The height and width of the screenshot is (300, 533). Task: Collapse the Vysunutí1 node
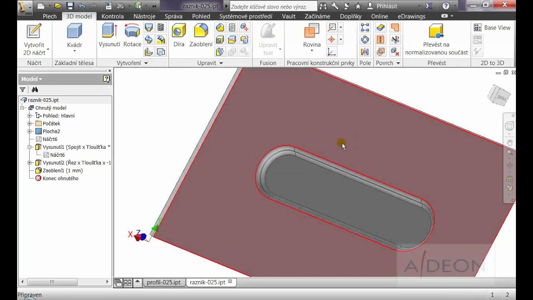pyautogui.click(x=30, y=147)
